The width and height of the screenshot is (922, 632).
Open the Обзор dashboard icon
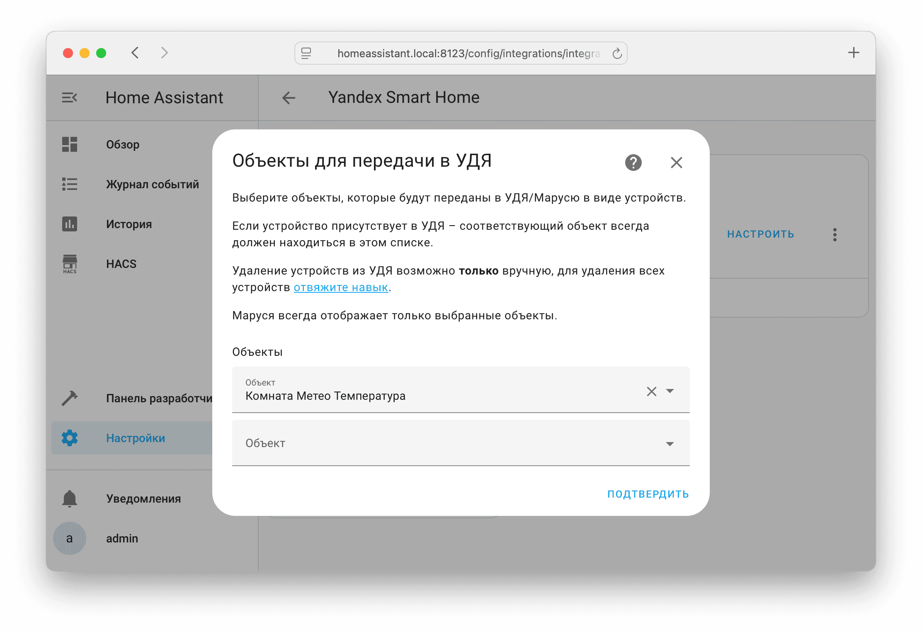tap(70, 144)
